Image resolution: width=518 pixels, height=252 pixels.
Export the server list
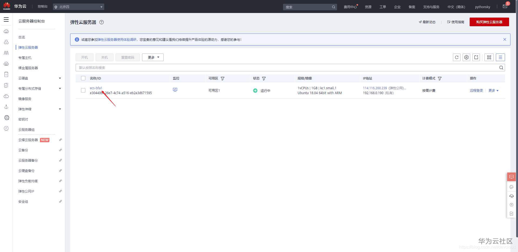476,57
